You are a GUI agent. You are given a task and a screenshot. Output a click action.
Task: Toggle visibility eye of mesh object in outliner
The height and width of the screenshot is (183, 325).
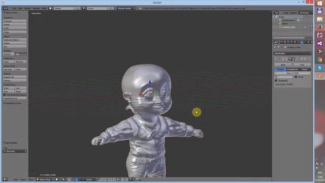[x=305, y=27]
